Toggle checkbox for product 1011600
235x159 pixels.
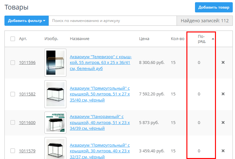pyautogui.click(x=13, y=122)
